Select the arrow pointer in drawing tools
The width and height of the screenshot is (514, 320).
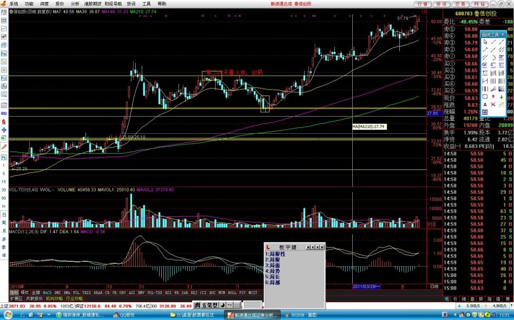485,42
